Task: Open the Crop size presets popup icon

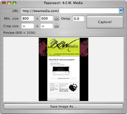Action: [57, 26]
